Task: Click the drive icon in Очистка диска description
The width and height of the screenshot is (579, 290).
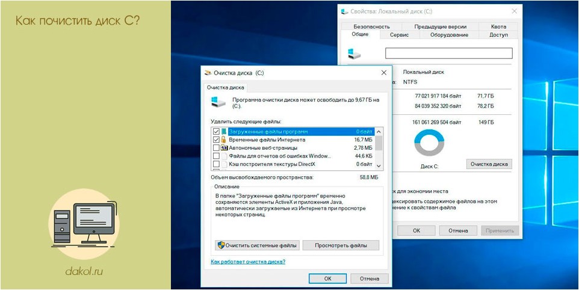Action: pos(218,102)
